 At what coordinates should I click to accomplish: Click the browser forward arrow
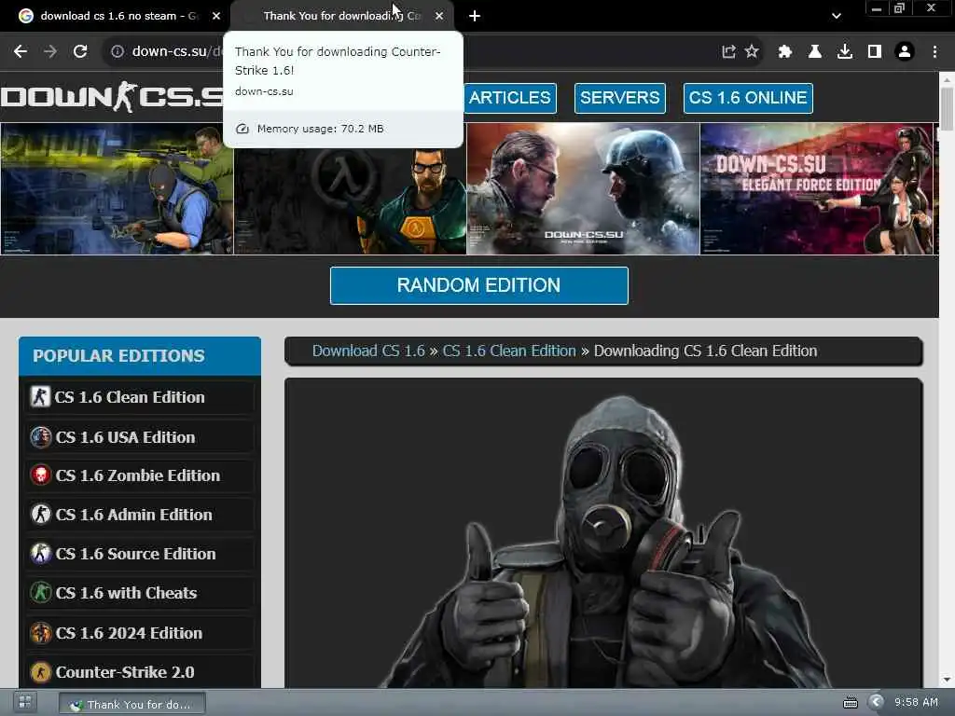tap(50, 52)
